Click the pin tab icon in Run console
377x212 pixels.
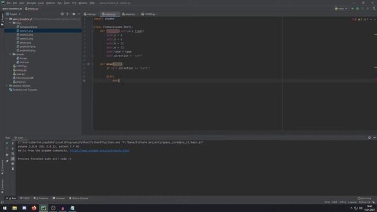[7, 161]
